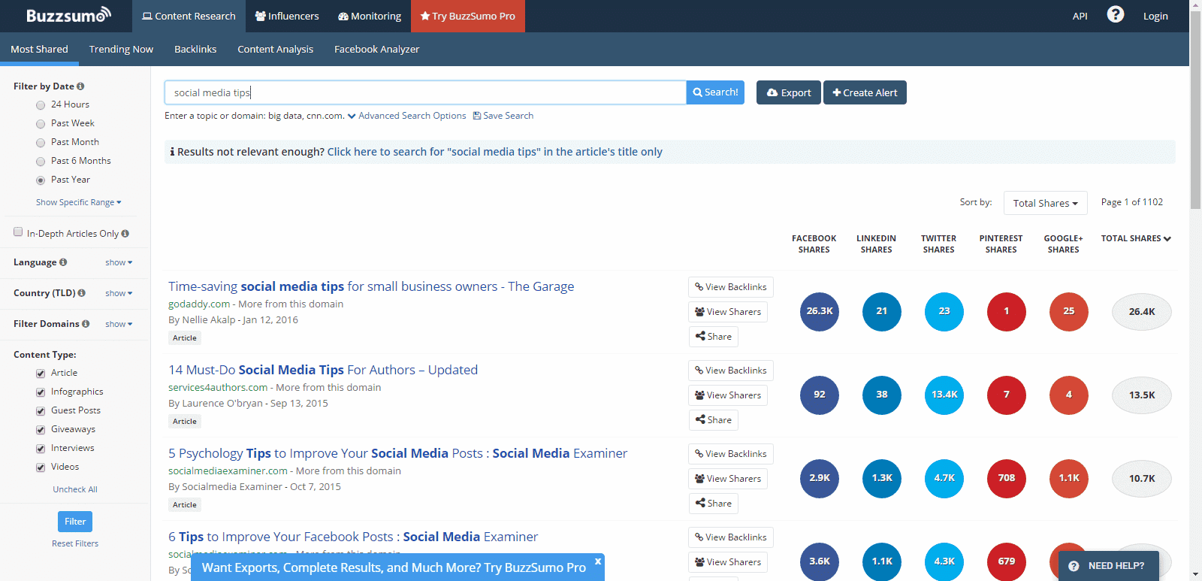This screenshot has height=581, width=1202.
Task: Open the GoDaddy social media tips article
Action: click(370, 286)
